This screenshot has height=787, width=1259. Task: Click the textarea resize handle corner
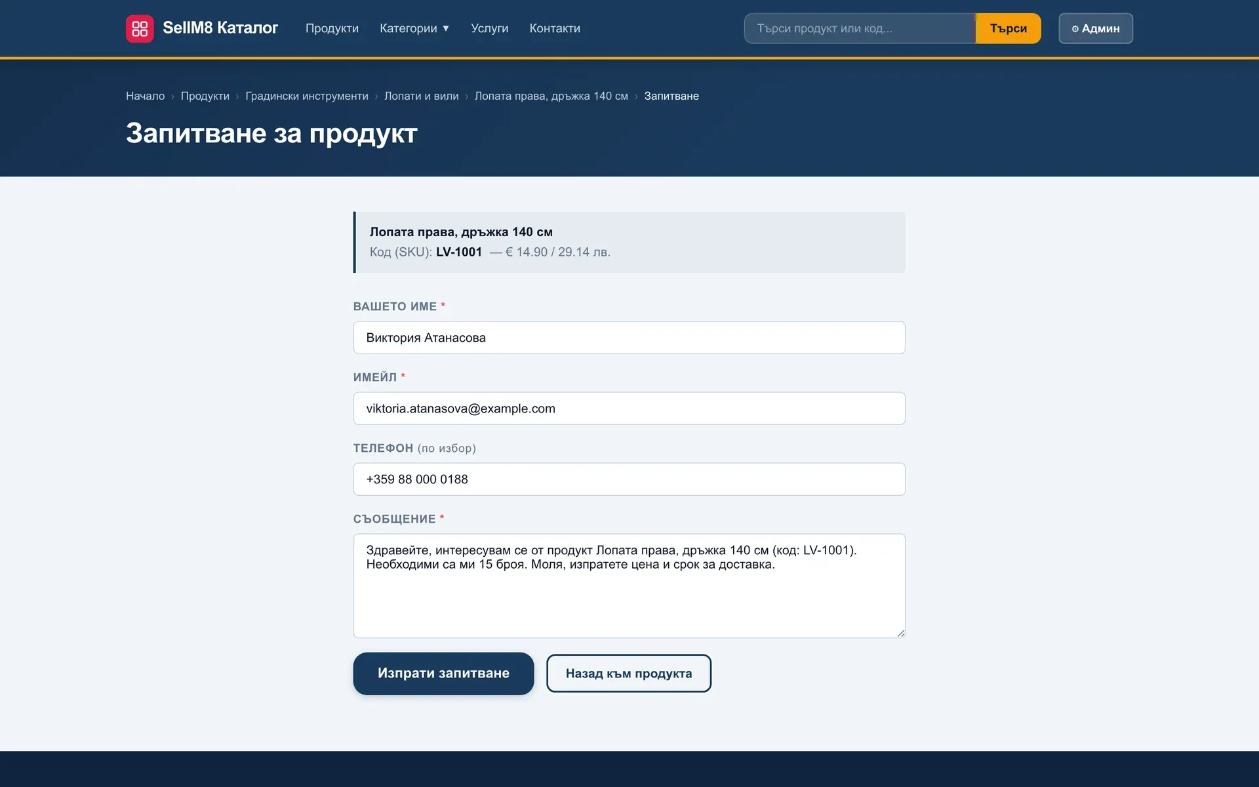(901, 633)
